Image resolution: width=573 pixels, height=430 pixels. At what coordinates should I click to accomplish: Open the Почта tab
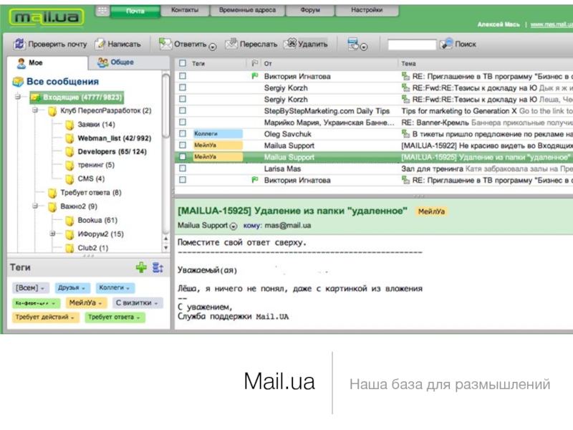point(135,11)
